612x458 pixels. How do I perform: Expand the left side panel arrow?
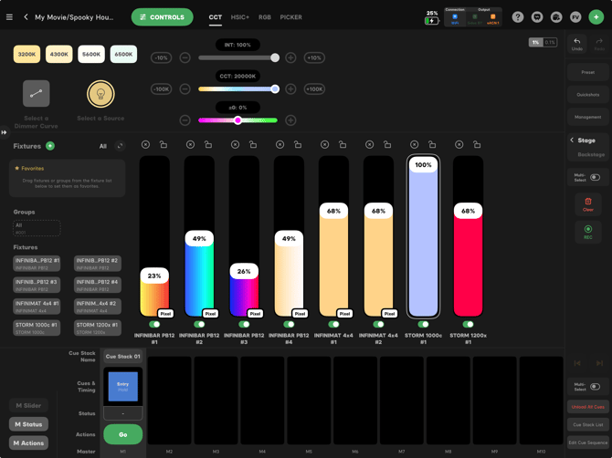(x=4, y=132)
